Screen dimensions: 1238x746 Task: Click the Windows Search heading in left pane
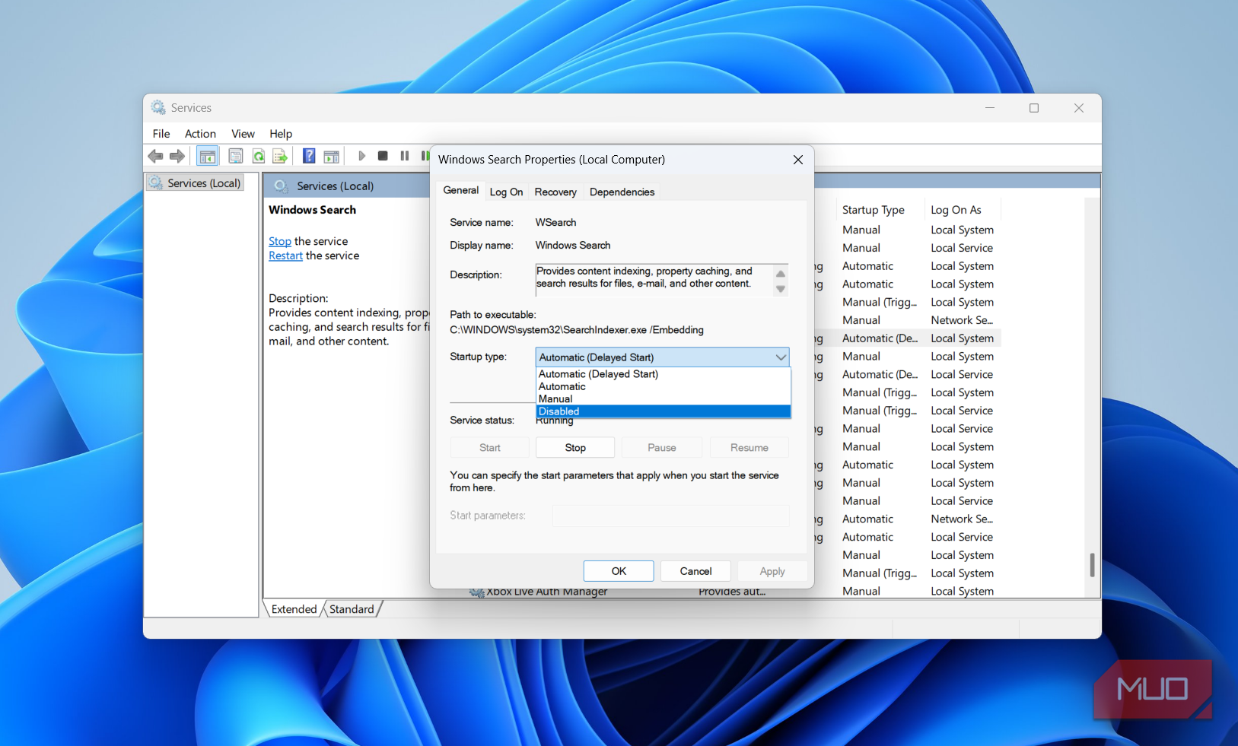point(312,210)
